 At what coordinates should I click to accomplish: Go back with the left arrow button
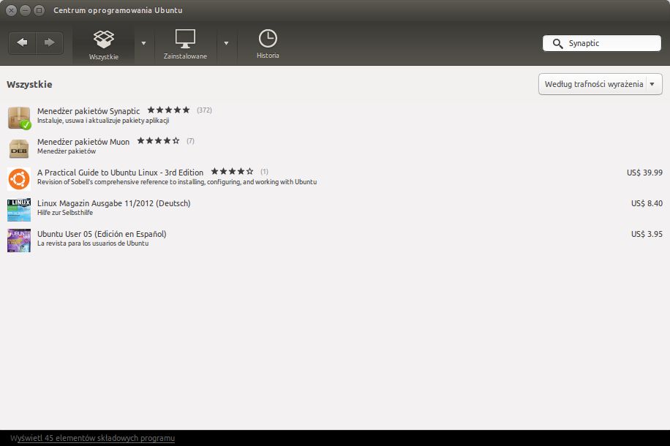click(x=22, y=42)
